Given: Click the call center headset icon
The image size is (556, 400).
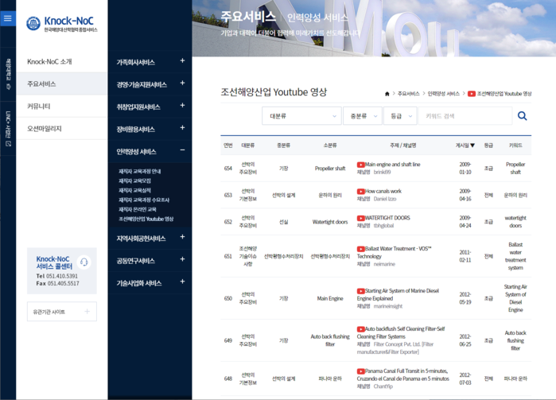Looking at the screenshot, I should point(84,262).
